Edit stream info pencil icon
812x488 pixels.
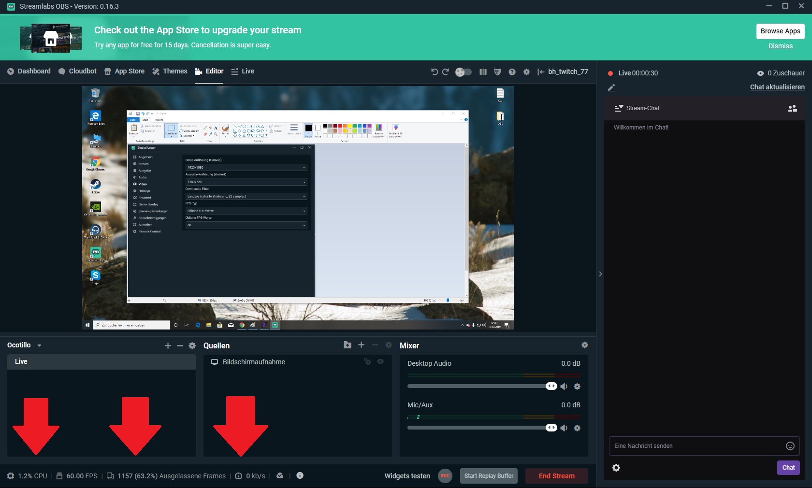pos(611,87)
